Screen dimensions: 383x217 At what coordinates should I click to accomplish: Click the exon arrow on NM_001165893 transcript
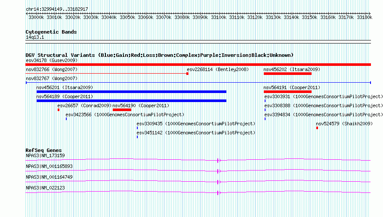(x=219, y=171)
